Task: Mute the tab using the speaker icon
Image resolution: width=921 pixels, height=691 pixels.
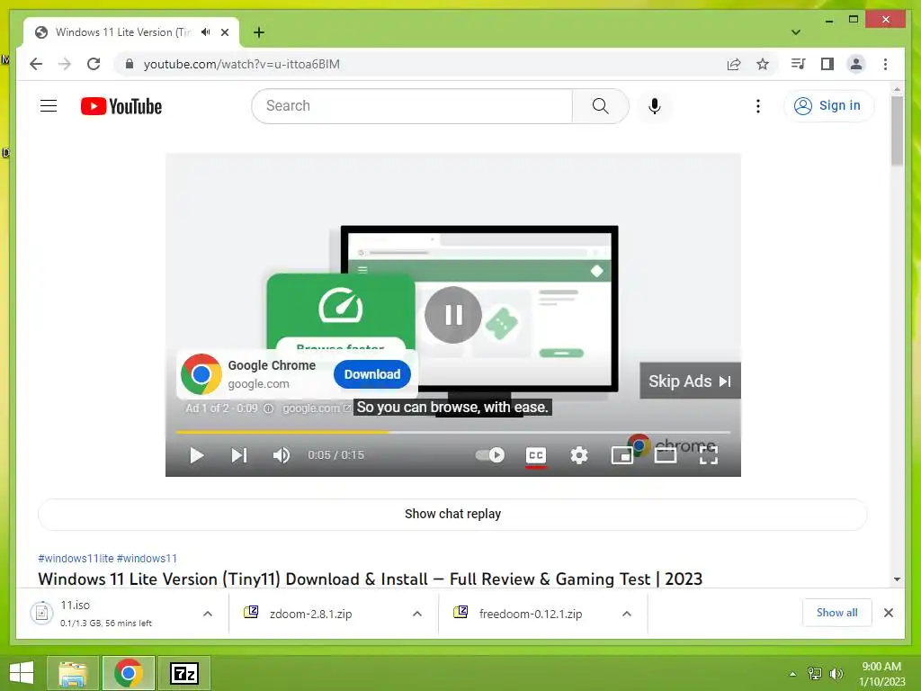Action: pos(206,32)
